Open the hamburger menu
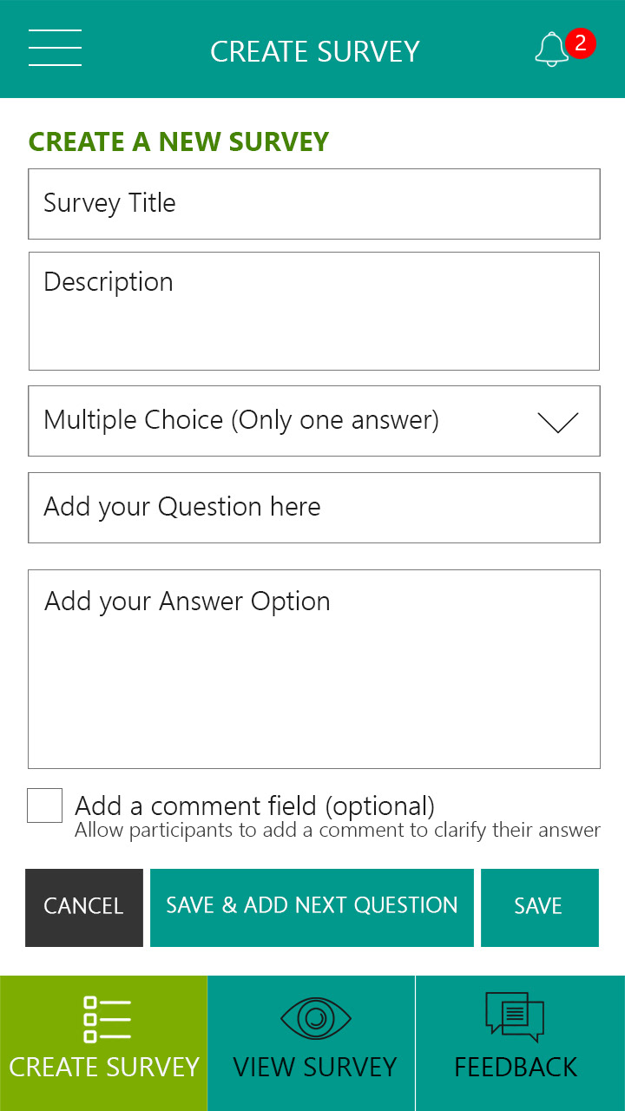The image size is (625, 1111). (55, 48)
